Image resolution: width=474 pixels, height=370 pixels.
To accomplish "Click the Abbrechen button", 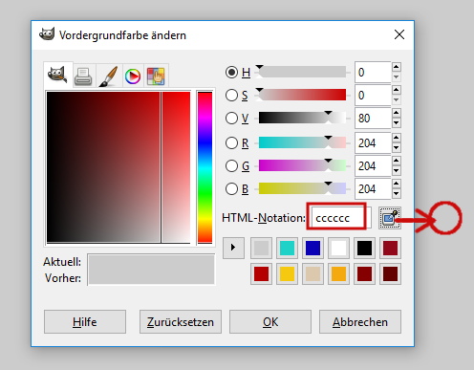I will pyautogui.click(x=360, y=322).
